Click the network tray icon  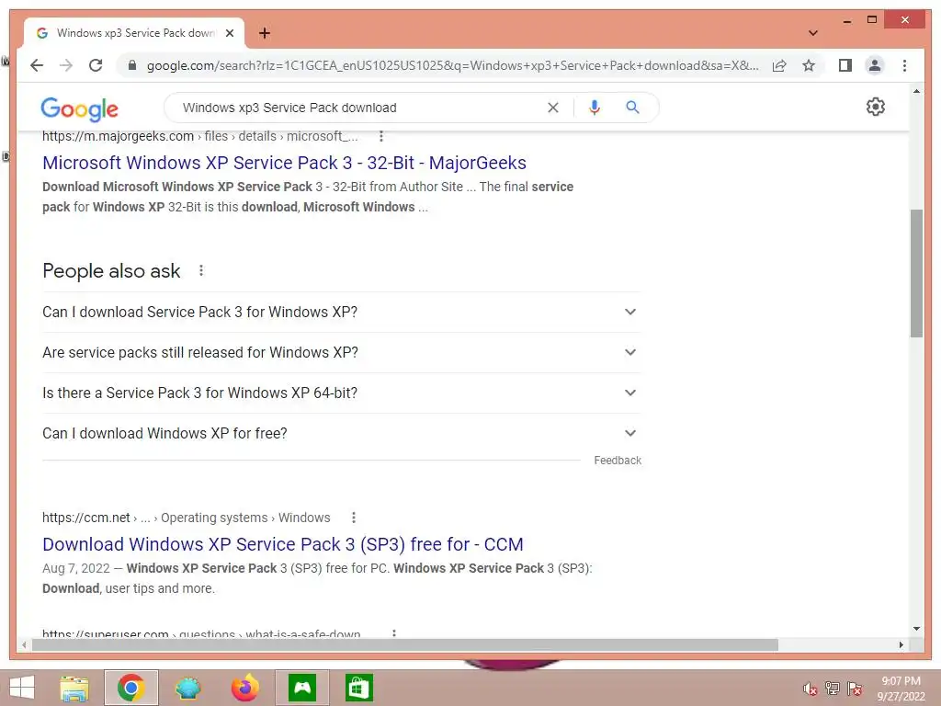coord(832,689)
